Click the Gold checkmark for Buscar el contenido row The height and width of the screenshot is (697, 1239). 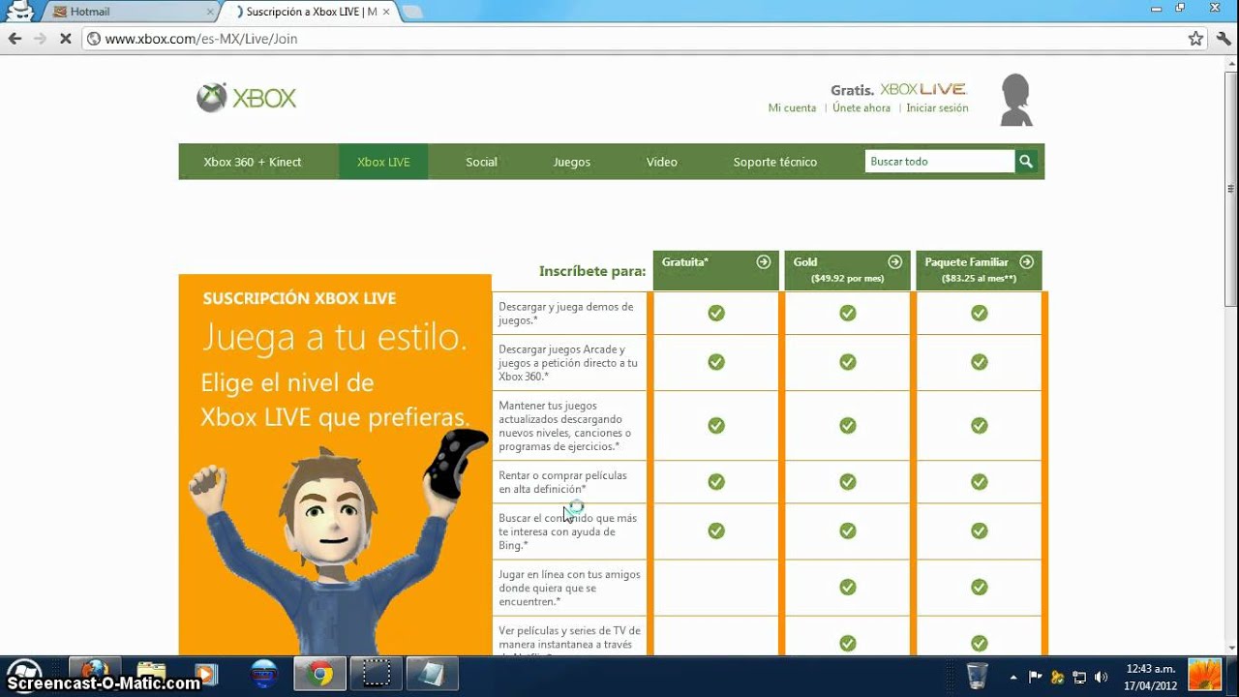(x=848, y=530)
